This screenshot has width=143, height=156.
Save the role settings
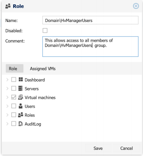(x=98, y=148)
